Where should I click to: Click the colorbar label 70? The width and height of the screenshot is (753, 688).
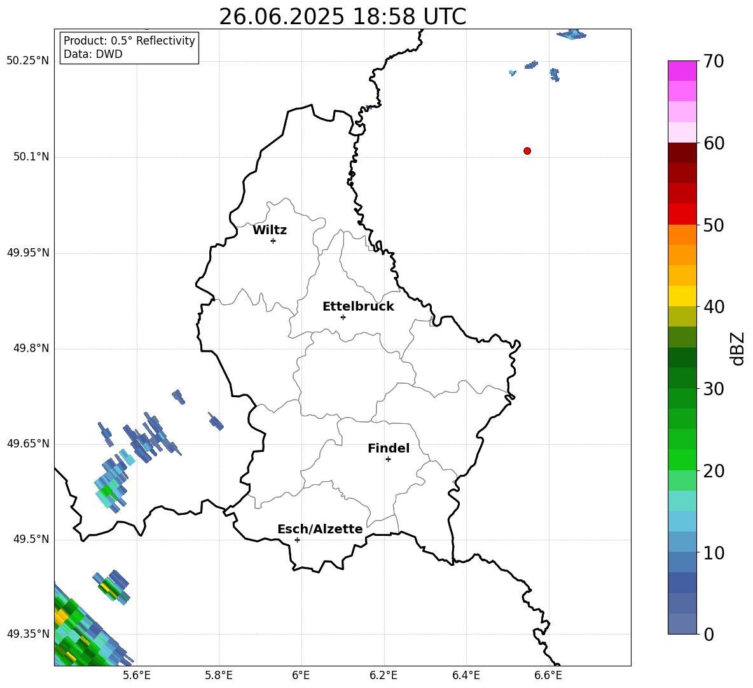point(714,61)
